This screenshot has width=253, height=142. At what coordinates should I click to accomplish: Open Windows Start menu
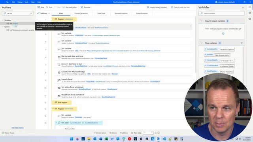pyautogui.click(x=72, y=139)
